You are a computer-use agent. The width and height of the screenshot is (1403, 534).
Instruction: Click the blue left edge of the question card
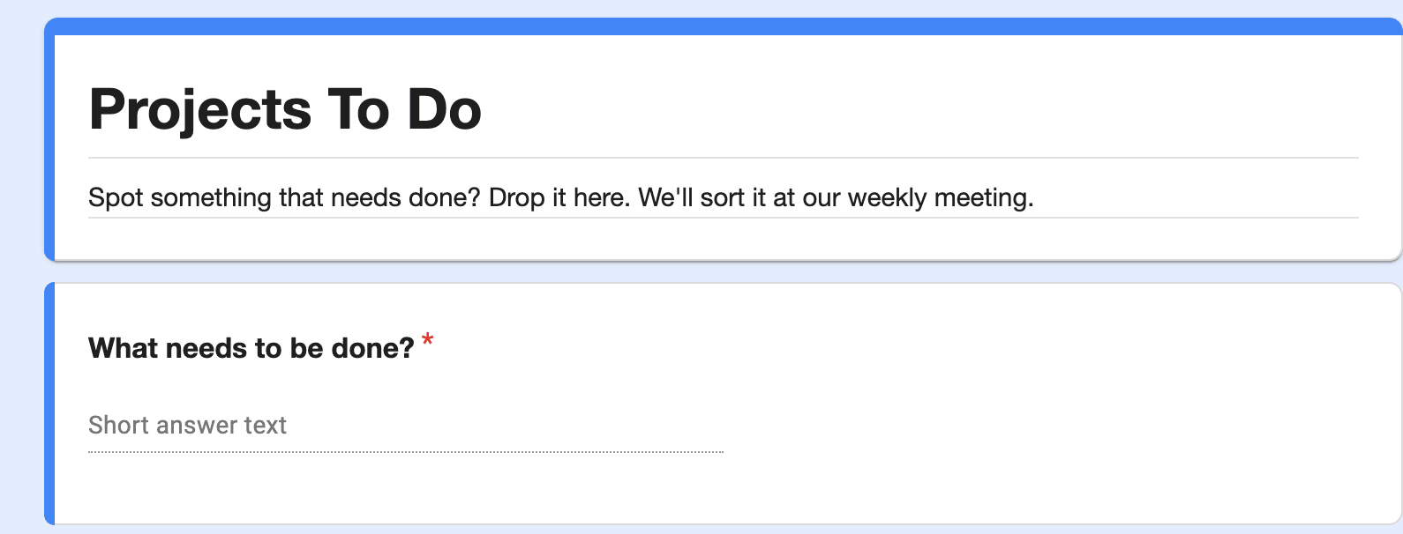tap(49, 404)
